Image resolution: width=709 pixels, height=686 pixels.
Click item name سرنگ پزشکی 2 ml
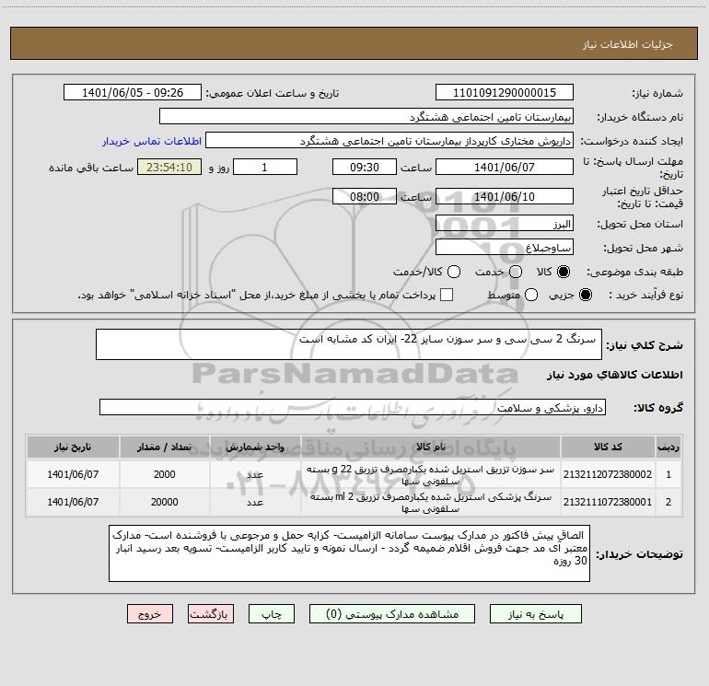click(x=431, y=503)
